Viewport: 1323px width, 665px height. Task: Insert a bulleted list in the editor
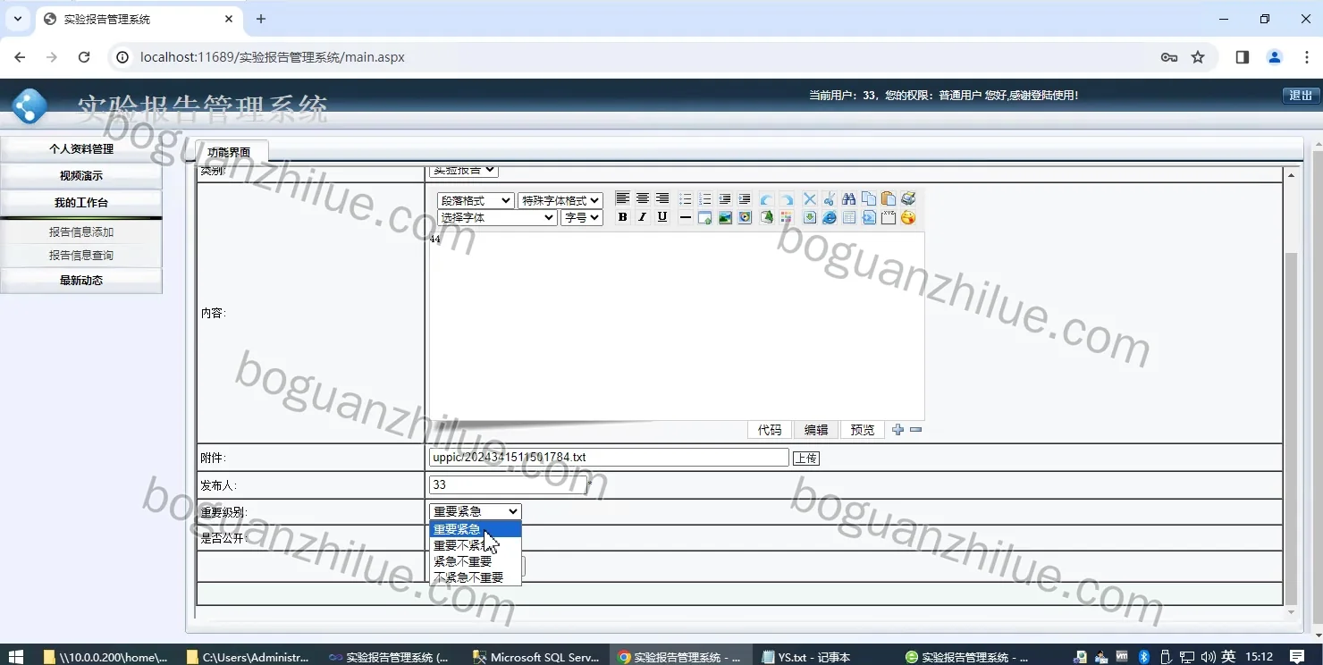686,198
